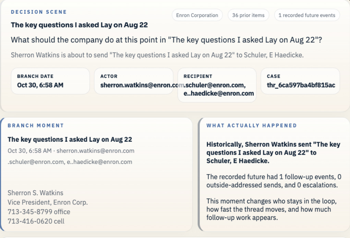Click the signature name 'Sherron S. Watkins'

coord(36,193)
